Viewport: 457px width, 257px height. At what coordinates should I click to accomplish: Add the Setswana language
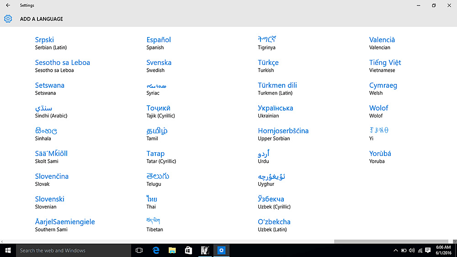click(49, 88)
